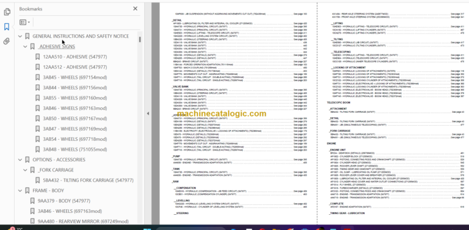
Task: Click the _VALVE BANK heading in document
Action: pyautogui.click(x=180, y=87)
